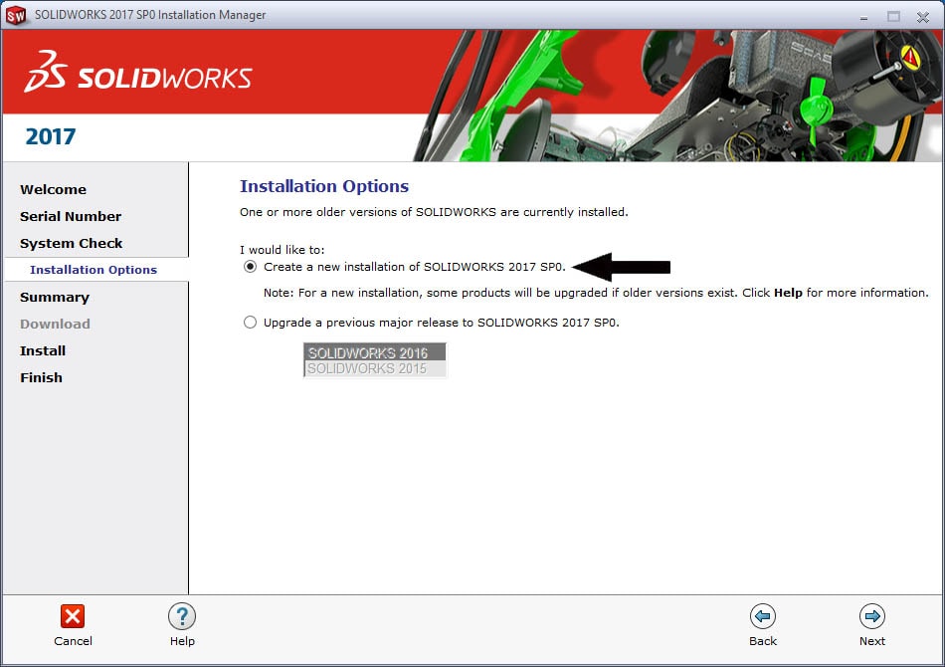Select Installation Options in the sidebar
This screenshot has height=667, width=945.
click(94, 270)
